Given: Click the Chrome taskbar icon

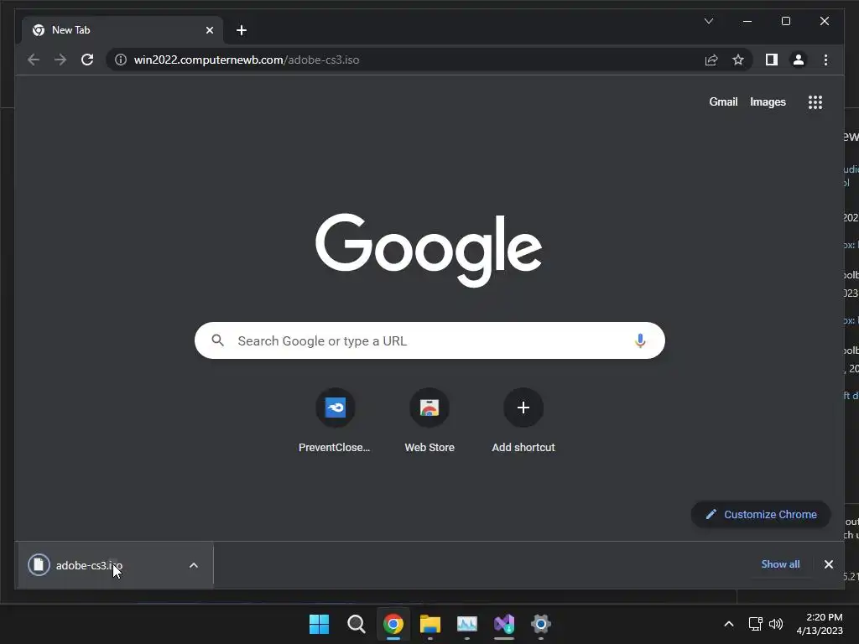Looking at the screenshot, I should (x=393, y=624).
